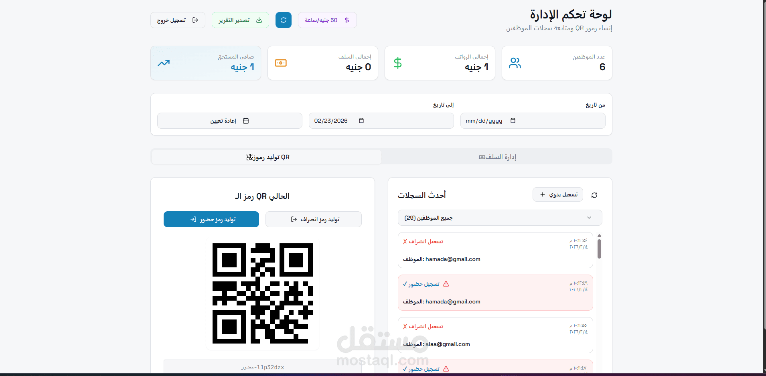Image resolution: width=766 pixels, height=376 pixels.
Task: Click the trending-up icon in صافي المستحق card
Action: pyautogui.click(x=164, y=63)
